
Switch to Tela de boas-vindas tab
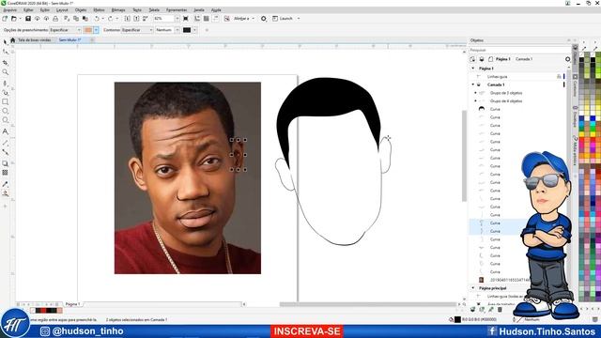click(x=34, y=39)
